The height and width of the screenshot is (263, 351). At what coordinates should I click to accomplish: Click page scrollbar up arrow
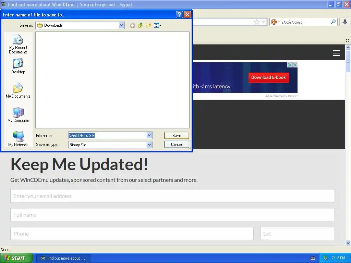(348, 47)
